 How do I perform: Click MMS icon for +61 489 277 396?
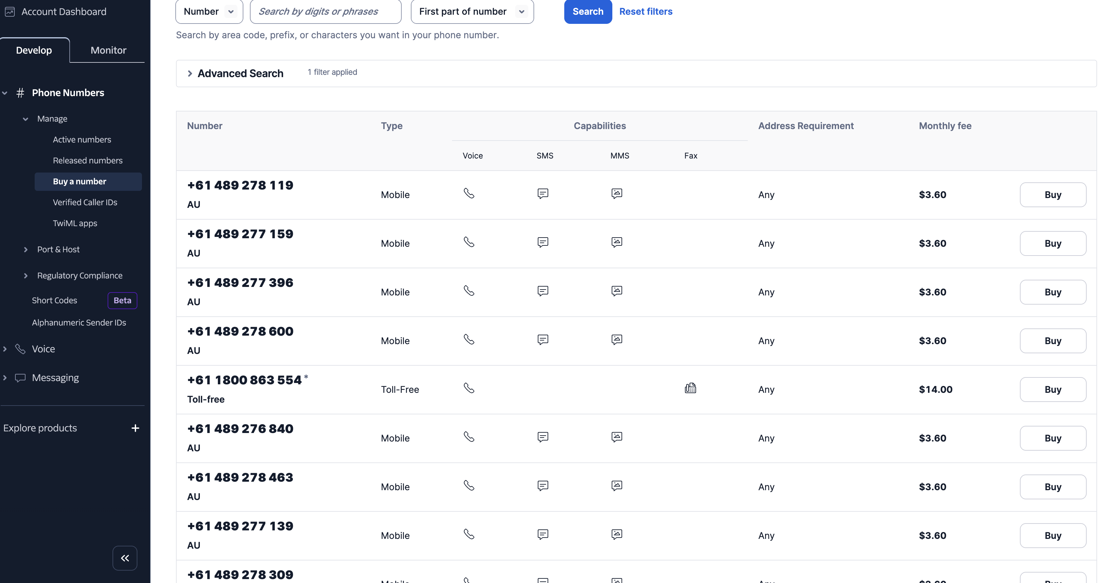pos(617,291)
